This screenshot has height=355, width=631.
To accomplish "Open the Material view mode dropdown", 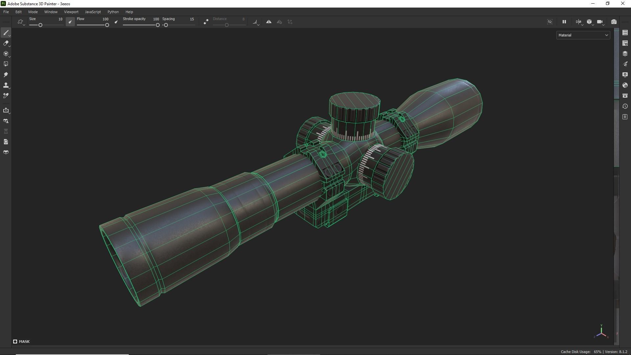I will point(583,35).
